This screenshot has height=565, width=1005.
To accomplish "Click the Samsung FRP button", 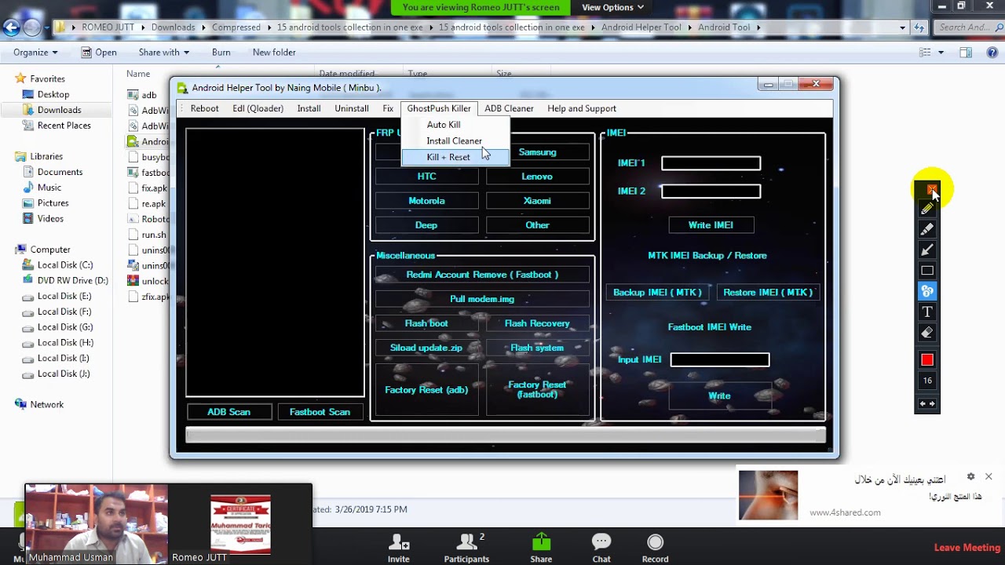I will [x=537, y=152].
